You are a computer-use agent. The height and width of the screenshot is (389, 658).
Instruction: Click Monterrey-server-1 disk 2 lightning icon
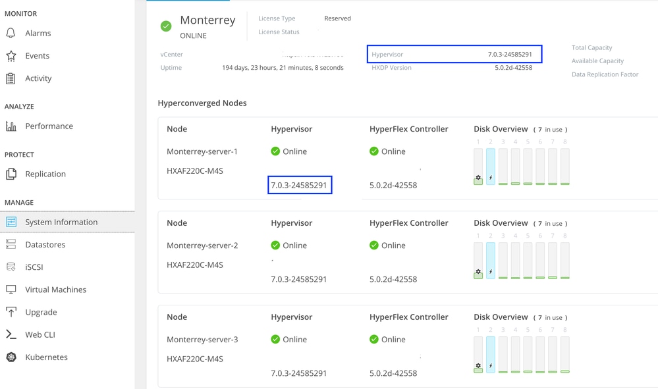point(491,178)
